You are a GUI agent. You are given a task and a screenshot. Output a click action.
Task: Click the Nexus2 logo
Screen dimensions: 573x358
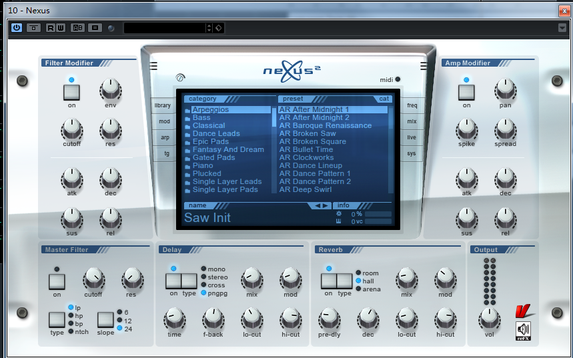point(292,71)
